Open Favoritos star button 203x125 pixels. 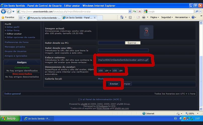[x=8, y=17]
